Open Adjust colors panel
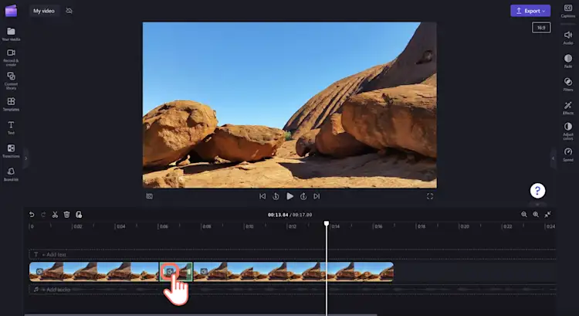 (x=568, y=129)
